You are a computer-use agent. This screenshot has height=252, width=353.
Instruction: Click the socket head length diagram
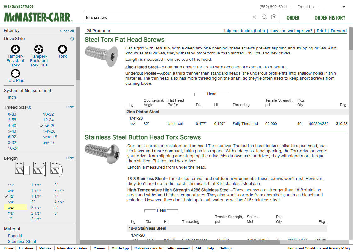(22, 169)
